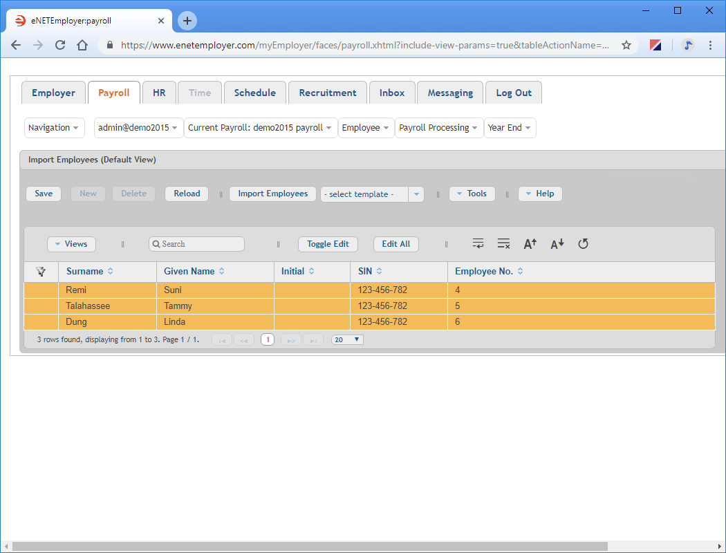Select the Linda given name cell
This screenshot has height=553, width=726.
coord(215,321)
